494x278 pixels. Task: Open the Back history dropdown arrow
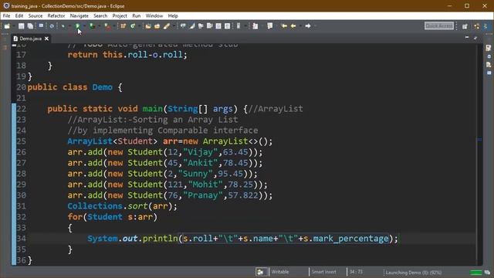[300, 25]
